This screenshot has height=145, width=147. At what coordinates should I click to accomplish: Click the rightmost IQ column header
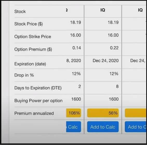140,10
